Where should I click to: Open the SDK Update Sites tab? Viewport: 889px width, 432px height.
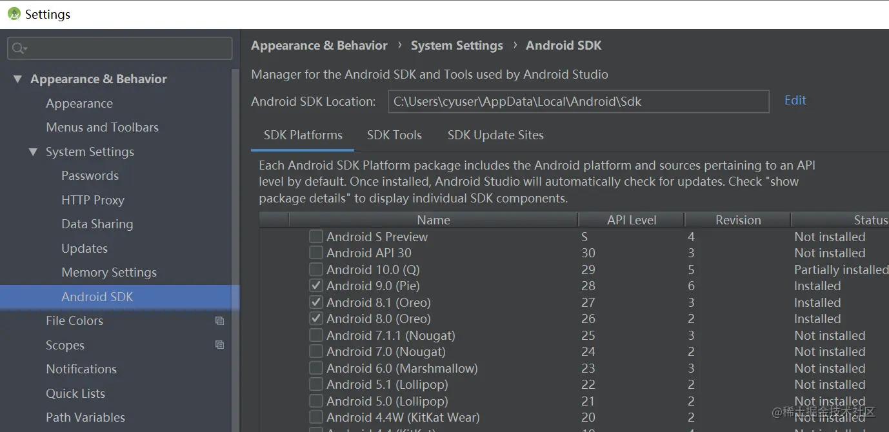[x=495, y=135]
